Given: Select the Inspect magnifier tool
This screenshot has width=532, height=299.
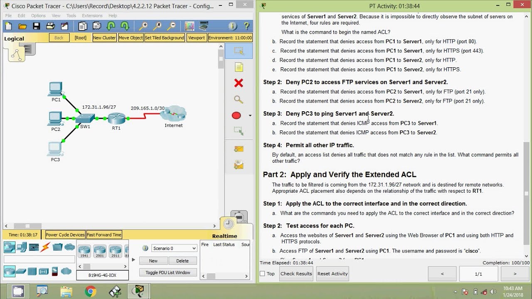Looking at the screenshot, I should [239, 99].
